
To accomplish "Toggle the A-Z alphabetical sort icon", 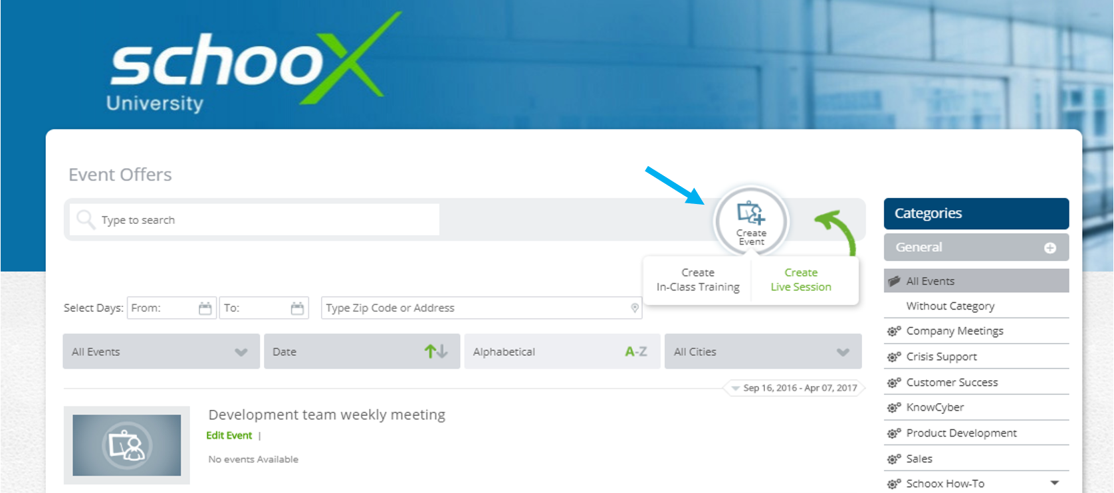I will [x=635, y=351].
